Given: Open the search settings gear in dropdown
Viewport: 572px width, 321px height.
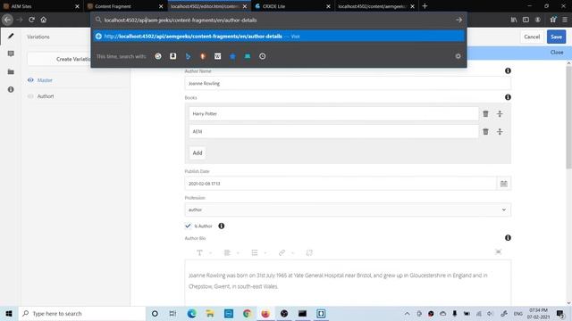Looking at the screenshot, I should coord(458,56).
